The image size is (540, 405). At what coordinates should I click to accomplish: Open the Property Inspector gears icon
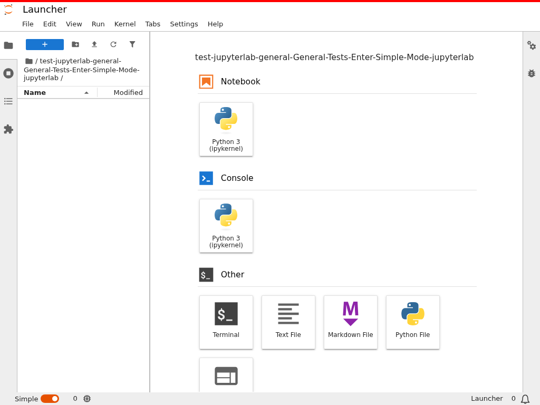(x=532, y=45)
